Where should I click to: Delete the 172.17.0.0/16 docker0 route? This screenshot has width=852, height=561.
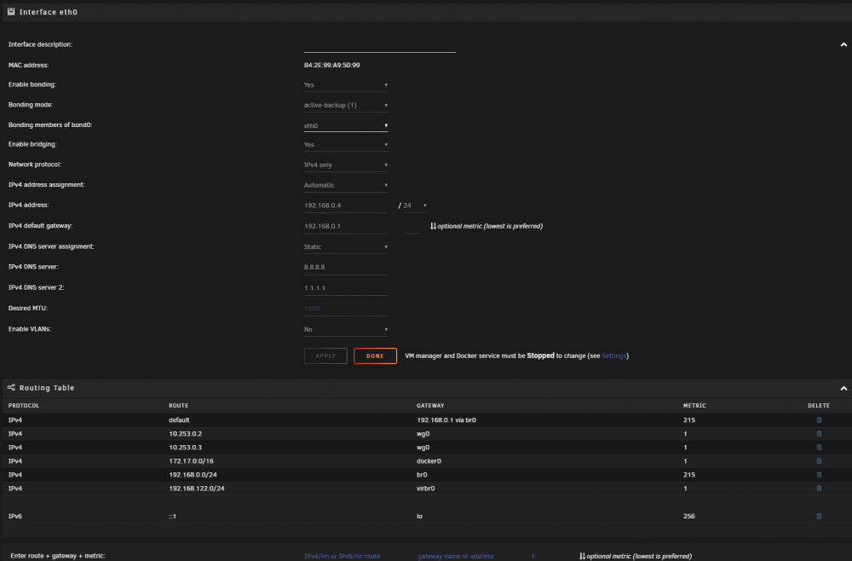(819, 461)
